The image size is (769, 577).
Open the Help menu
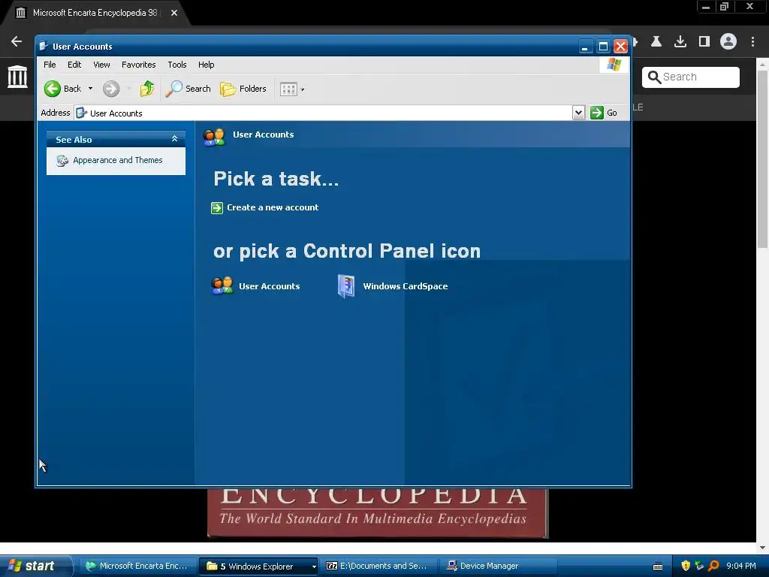pos(206,65)
